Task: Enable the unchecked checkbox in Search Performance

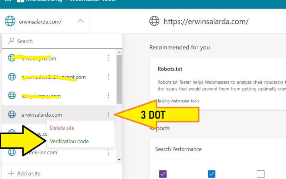Action: [x=261, y=174]
